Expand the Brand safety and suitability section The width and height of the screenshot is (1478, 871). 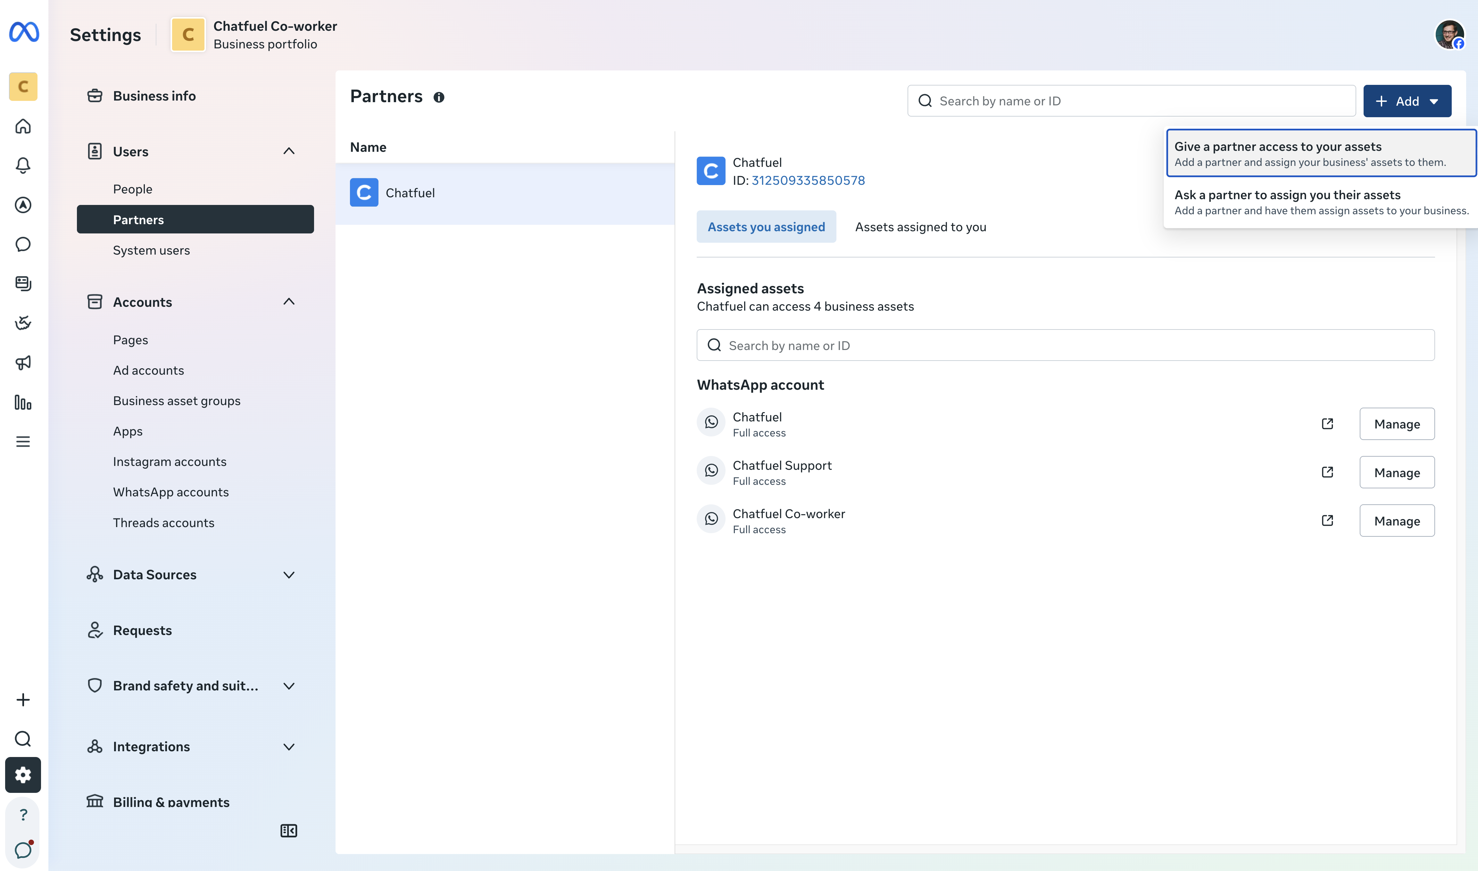(289, 686)
